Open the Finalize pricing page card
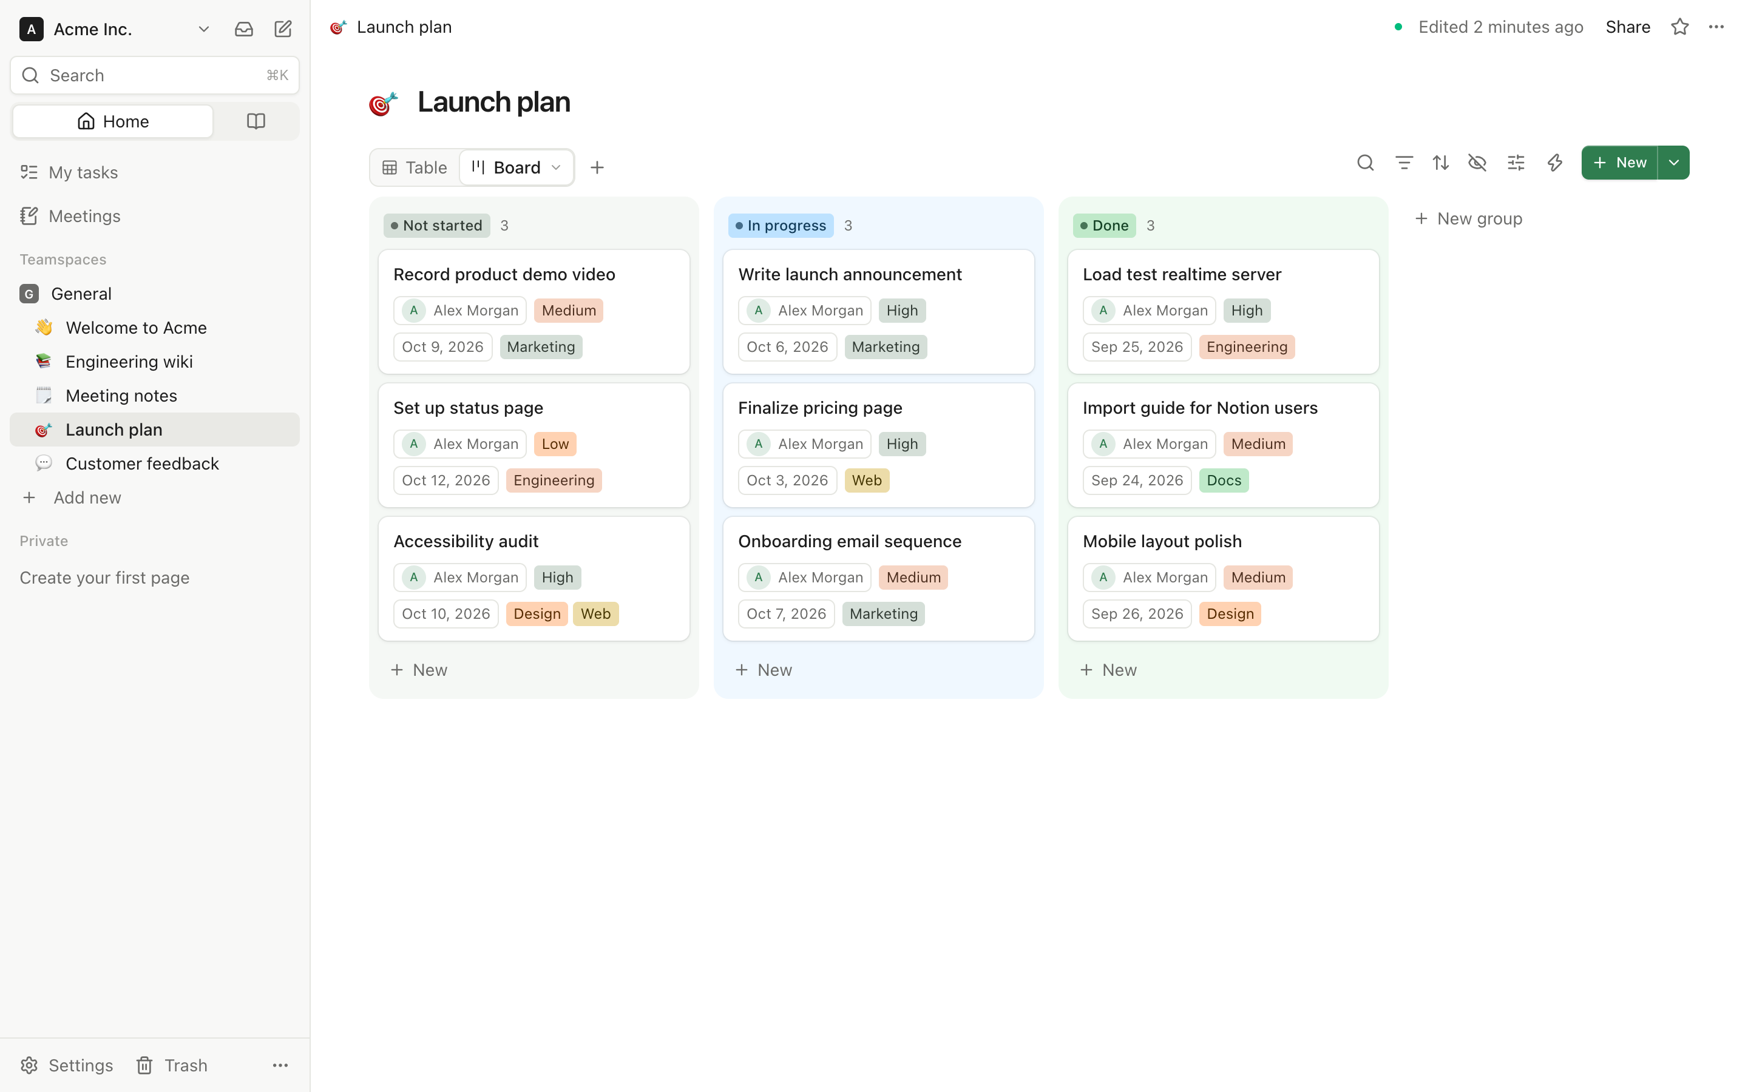Image resolution: width=1748 pixels, height=1092 pixels. click(878, 445)
